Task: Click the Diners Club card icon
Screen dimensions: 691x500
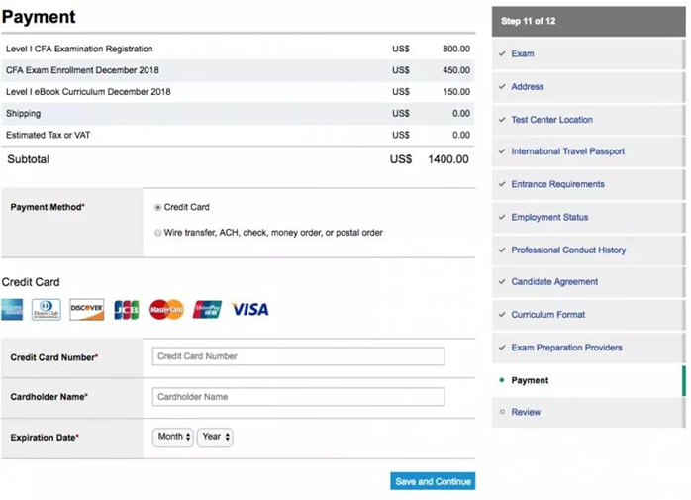Action: pyautogui.click(x=47, y=310)
